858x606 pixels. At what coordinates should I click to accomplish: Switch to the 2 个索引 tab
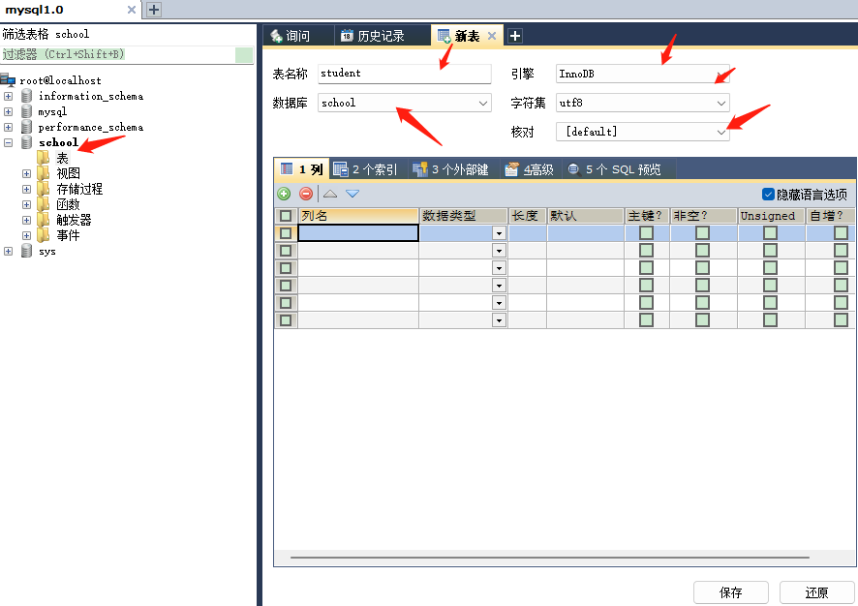tap(365, 169)
